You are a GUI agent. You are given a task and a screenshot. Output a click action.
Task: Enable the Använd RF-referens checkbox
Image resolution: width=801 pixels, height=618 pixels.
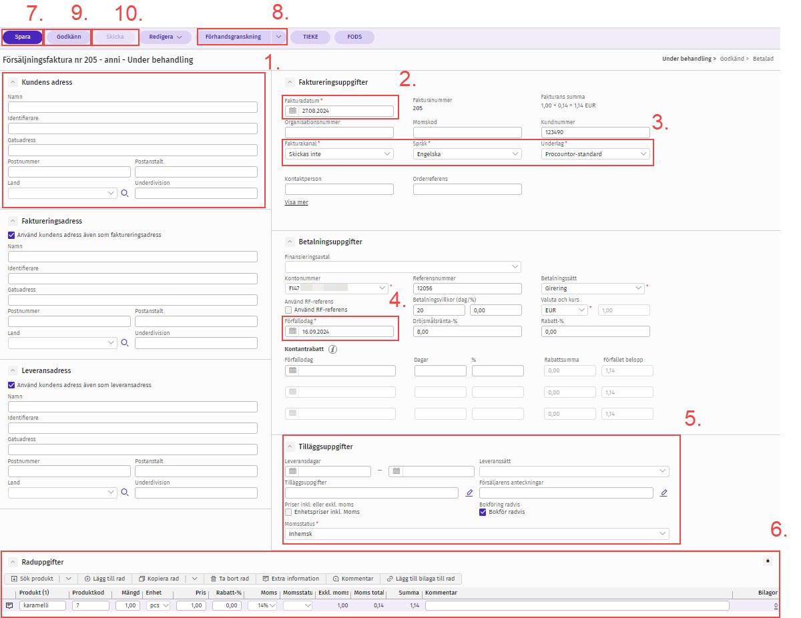click(x=288, y=310)
